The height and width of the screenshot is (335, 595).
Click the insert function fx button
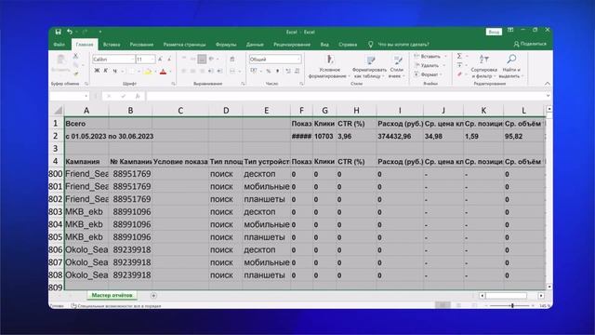pos(138,96)
